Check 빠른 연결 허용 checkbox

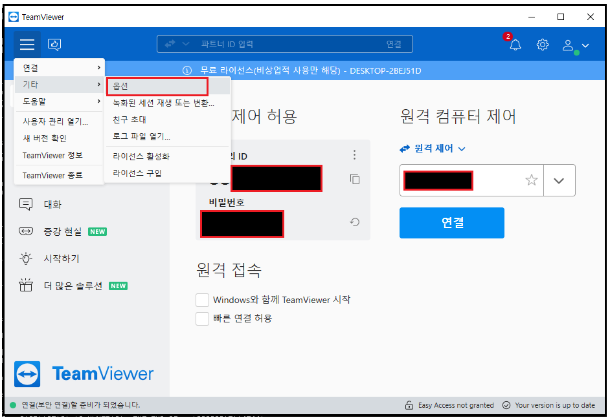point(202,319)
